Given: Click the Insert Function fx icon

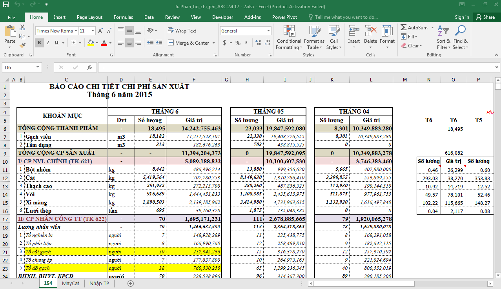Looking at the screenshot, I should pyautogui.click(x=89, y=67).
